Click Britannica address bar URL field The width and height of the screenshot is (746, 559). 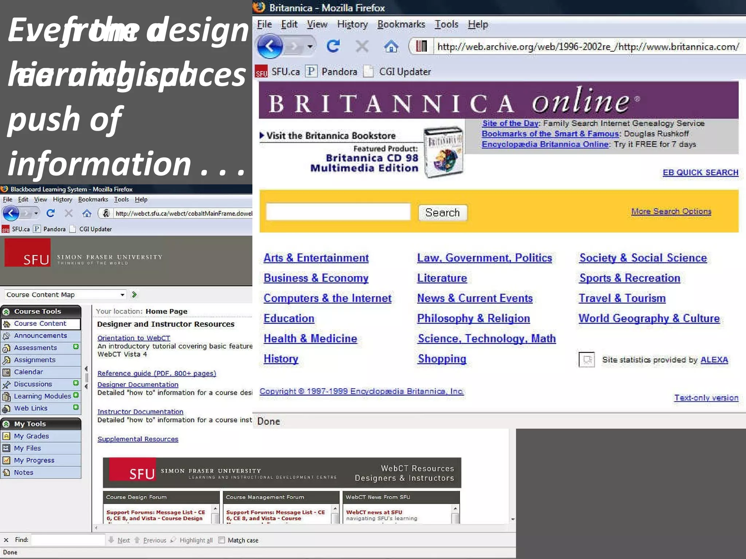point(588,47)
